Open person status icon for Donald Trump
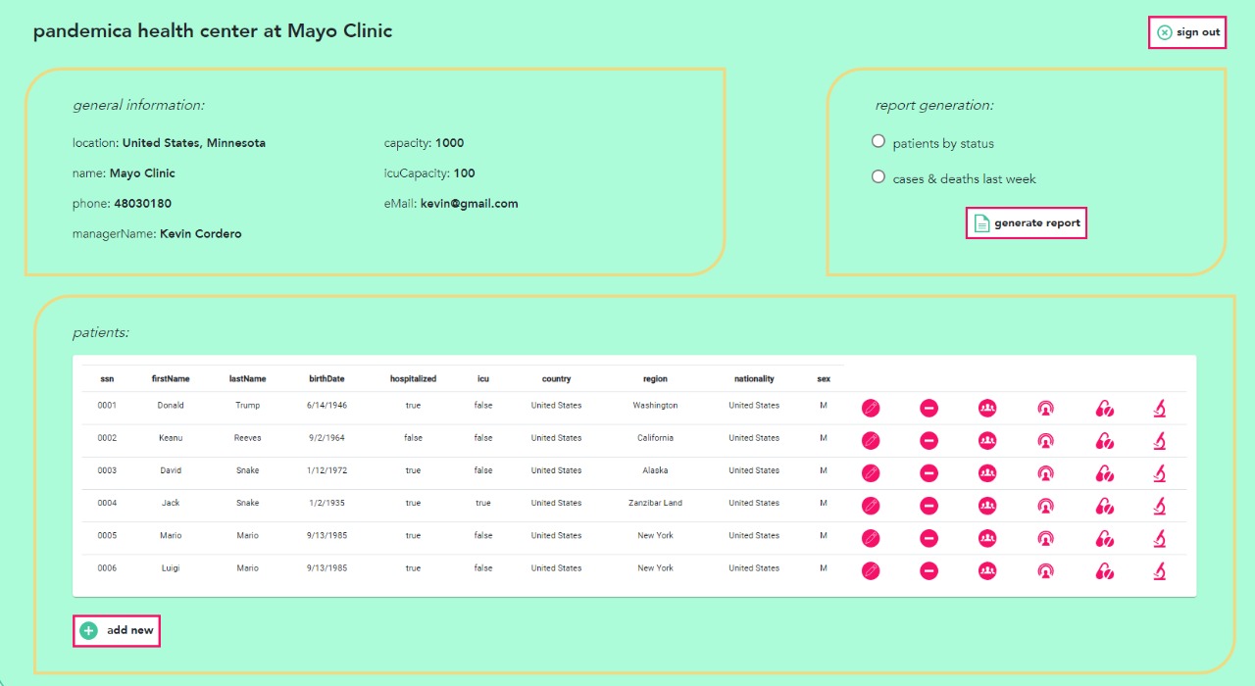The height and width of the screenshot is (686, 1255). tap(1046, 408)
